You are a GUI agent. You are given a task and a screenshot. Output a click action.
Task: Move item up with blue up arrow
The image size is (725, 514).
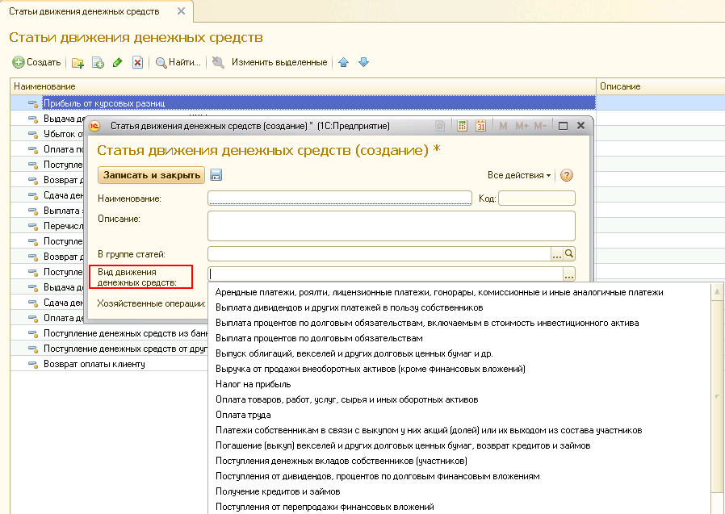click(x=344, y=62)
